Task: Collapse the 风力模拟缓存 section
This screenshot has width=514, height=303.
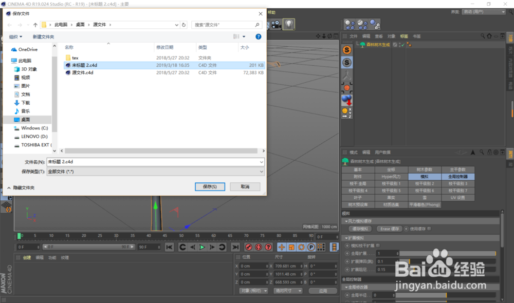Action: click(x=346, y=221)
